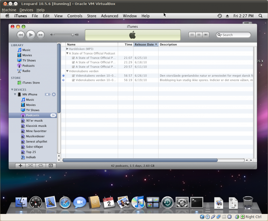268x221 pixels.
Task: Uncheck the 6/25/10 State of Trance episode
Action: (x=73, y=58)
